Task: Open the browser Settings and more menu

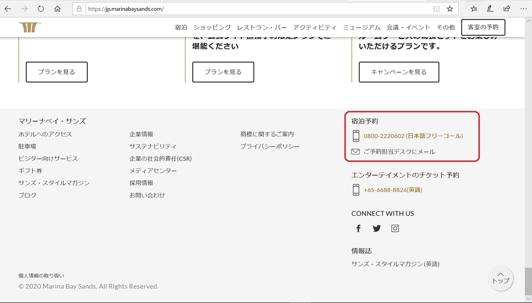Action: coord(523,9)
